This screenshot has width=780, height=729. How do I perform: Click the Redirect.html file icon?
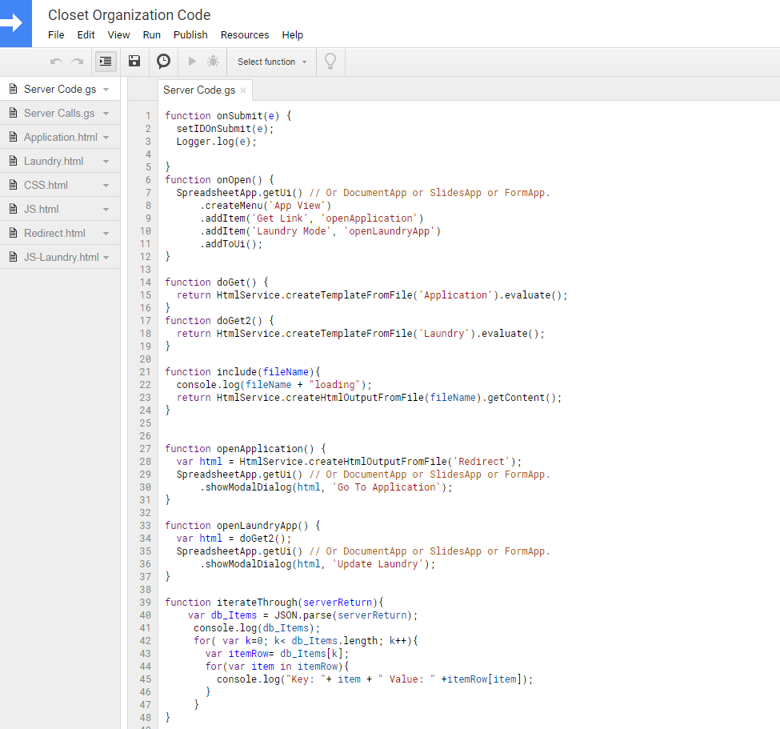click(x=14, y=233)
